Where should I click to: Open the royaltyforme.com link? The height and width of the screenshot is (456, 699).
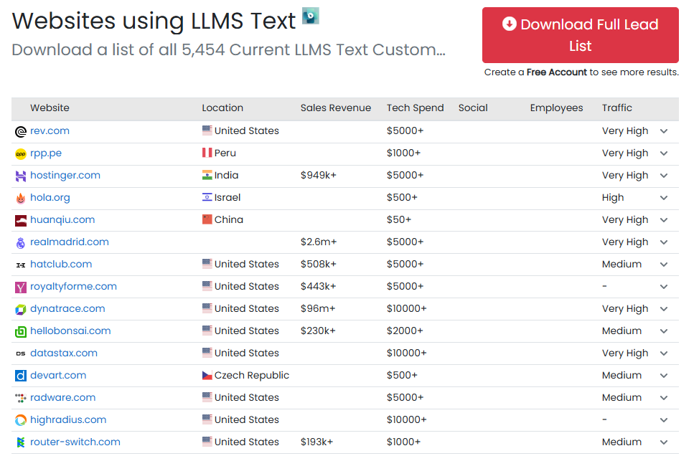(73, 286)
